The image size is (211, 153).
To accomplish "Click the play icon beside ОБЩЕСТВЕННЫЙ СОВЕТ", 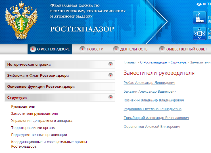I will (x=162, y=49).
